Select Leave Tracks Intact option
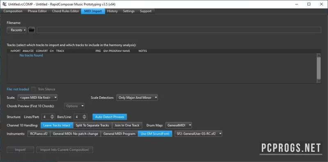This screenshot has height=162, width=328. pos(57,125)
